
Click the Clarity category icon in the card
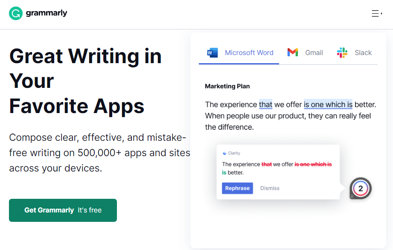pos(224,153)
